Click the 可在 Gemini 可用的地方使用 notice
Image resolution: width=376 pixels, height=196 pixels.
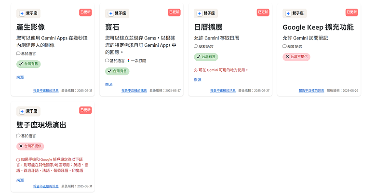[x=221, y=70]
